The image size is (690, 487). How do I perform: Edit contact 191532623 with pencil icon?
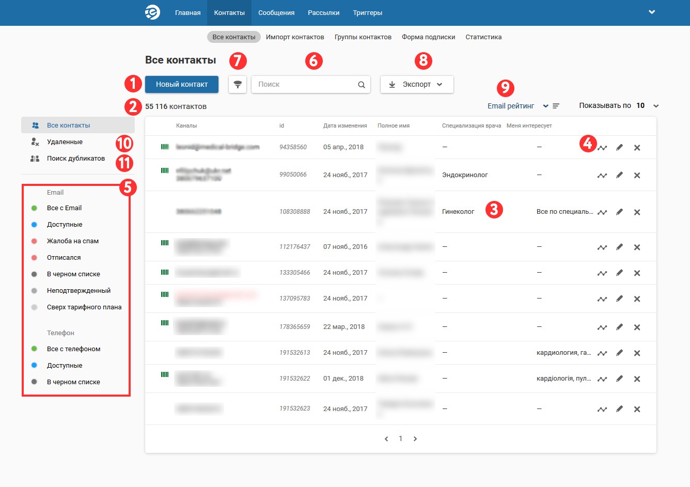tap(619, 409)
